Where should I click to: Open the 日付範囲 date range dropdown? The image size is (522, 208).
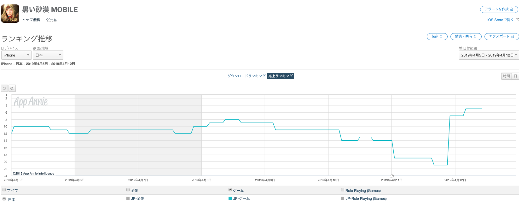pos(489,55)
